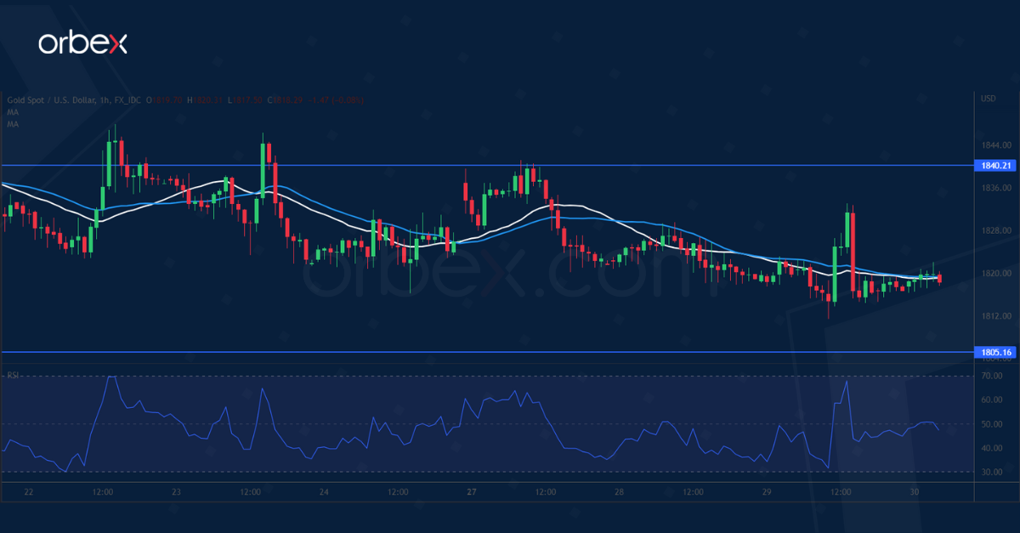1020x533 pixels.
Task: Click the -1.47 (-0.08%) change value
Action: click(x=336, y=99)
